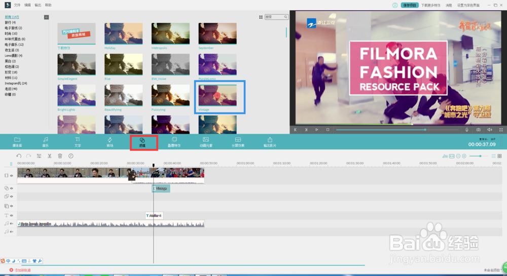Enter fullscreen preview mode
Screen dimensions: 507x276
click(501, 130)
